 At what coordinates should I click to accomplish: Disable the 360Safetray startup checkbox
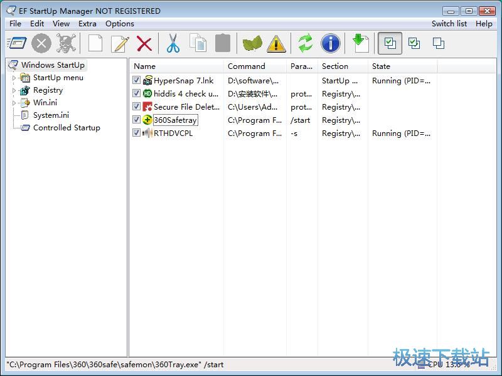point(137,120)
